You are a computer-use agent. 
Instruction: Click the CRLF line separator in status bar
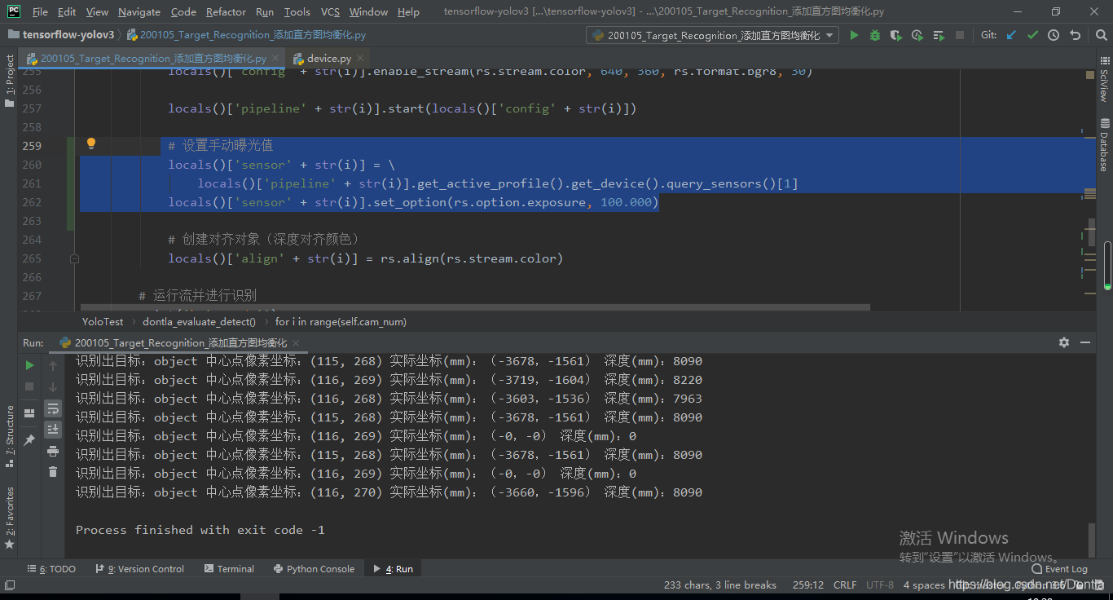[845, 585]
